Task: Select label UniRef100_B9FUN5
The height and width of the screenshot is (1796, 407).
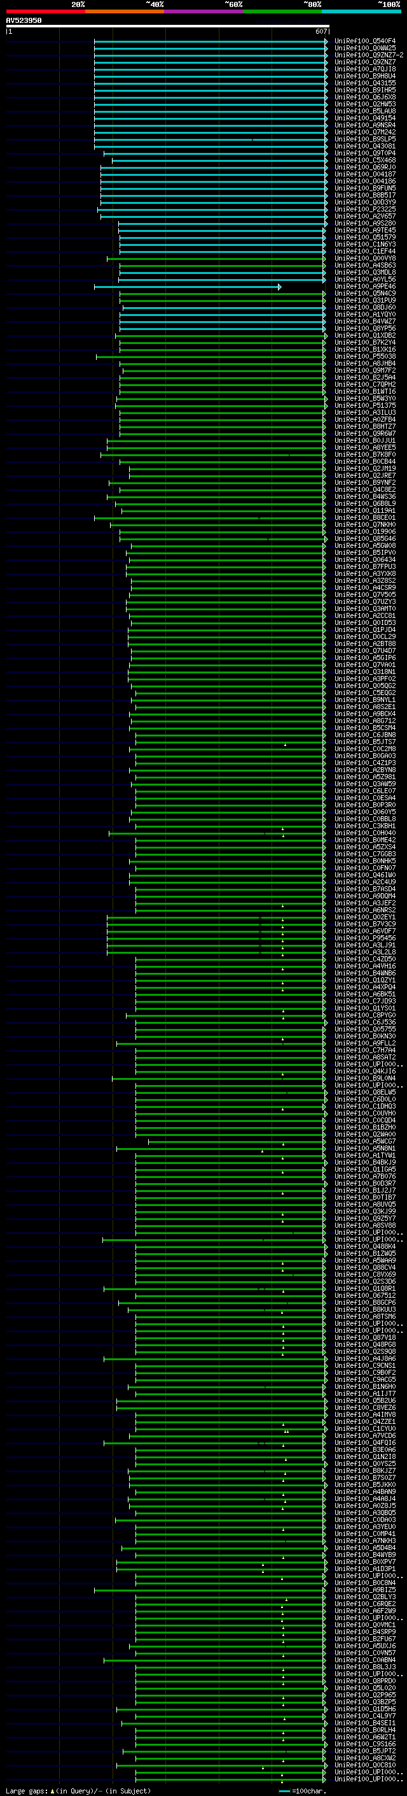Action: click(365, 188)
